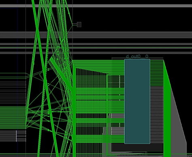
Task: Select the thick vertical green bus left of the block
Action: 74,110
